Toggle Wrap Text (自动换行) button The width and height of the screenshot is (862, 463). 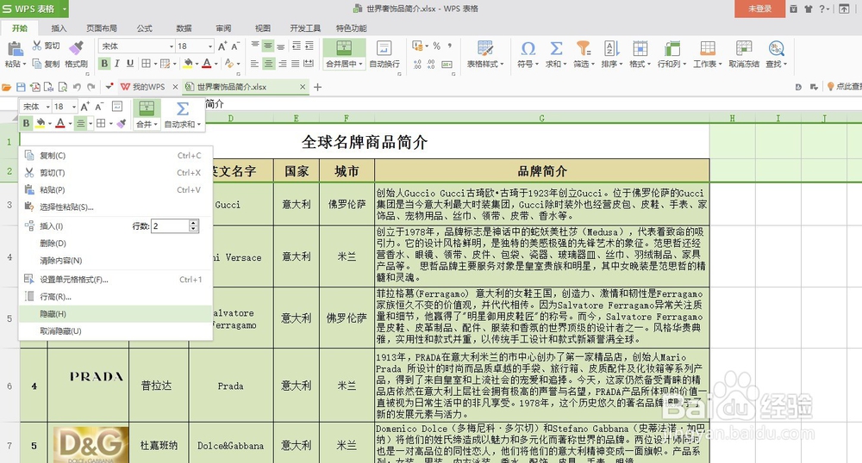384,54
